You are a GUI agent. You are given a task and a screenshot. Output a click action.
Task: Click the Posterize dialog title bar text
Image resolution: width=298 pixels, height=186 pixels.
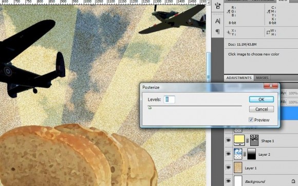coord(151,87)
